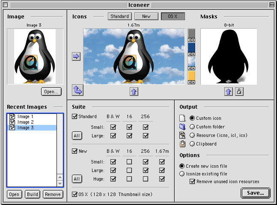
Task: Click the Save... button
Action: point(256,193)
